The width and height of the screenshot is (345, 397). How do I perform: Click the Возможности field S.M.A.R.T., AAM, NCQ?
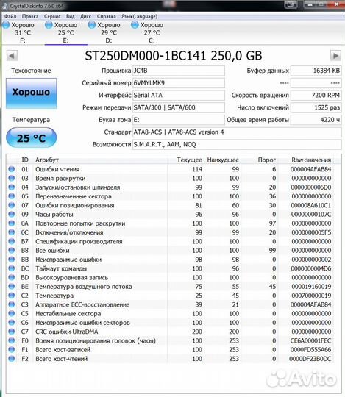[237, 145]
